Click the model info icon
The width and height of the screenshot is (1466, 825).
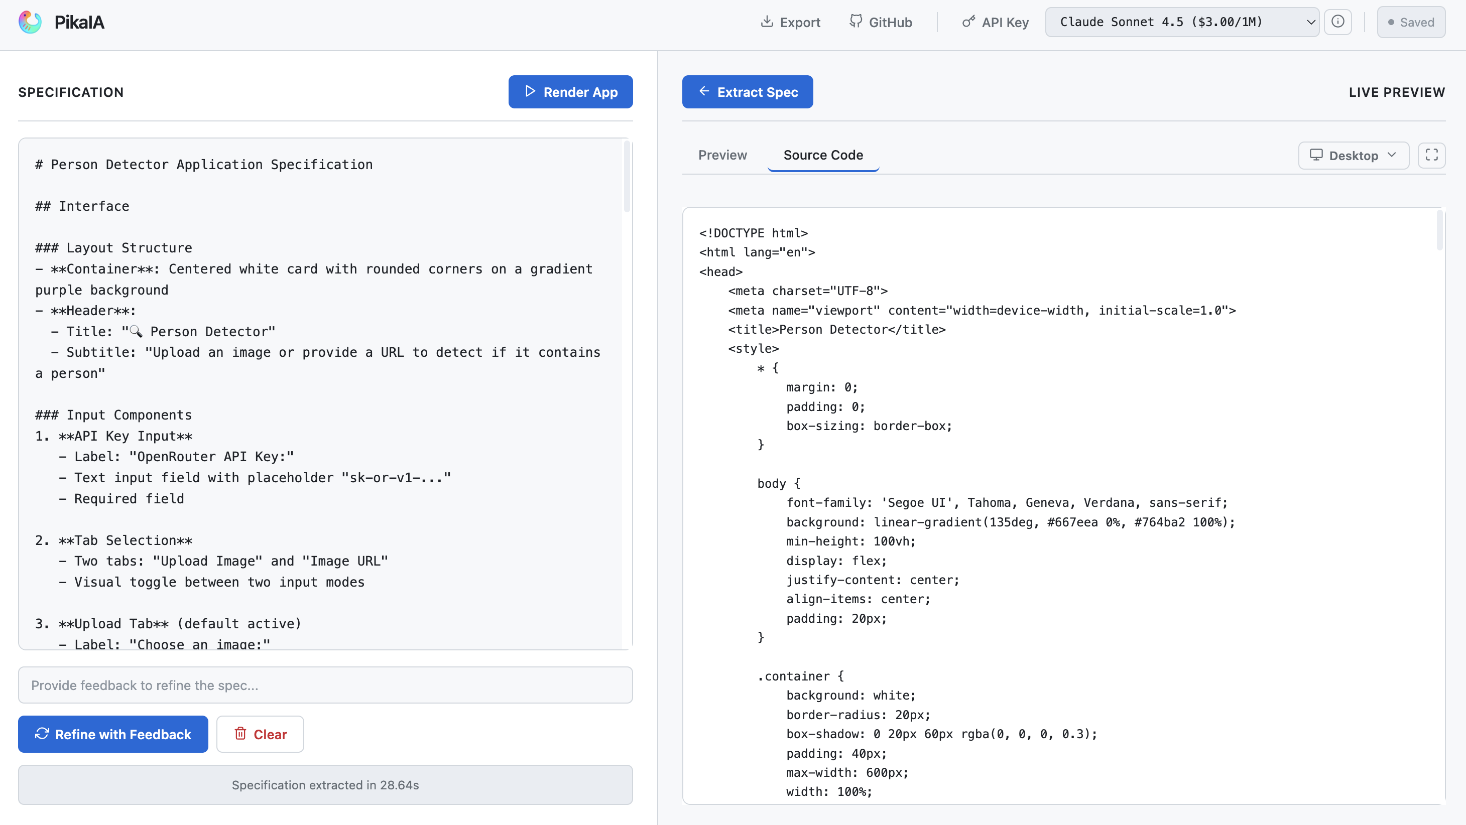tap(1337, 22)
